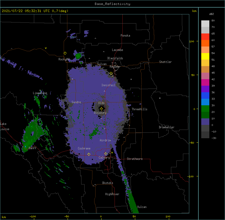
Task: Select the orange 57–60 dBZ legend color
Action: click(205, 43)
